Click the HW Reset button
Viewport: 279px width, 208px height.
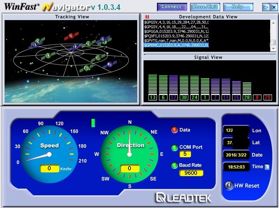[x=229, y=185]
